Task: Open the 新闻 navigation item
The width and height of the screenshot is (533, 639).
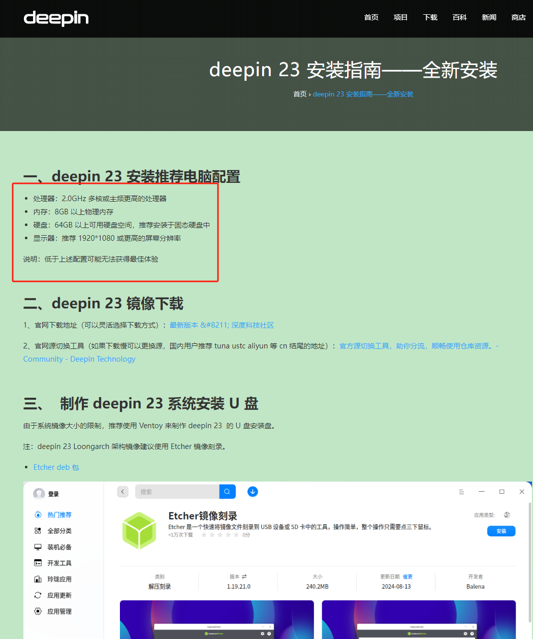Action: pos(489,17)
